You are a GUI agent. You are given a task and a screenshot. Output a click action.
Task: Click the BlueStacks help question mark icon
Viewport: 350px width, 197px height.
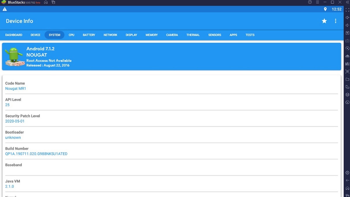point(310,2)
